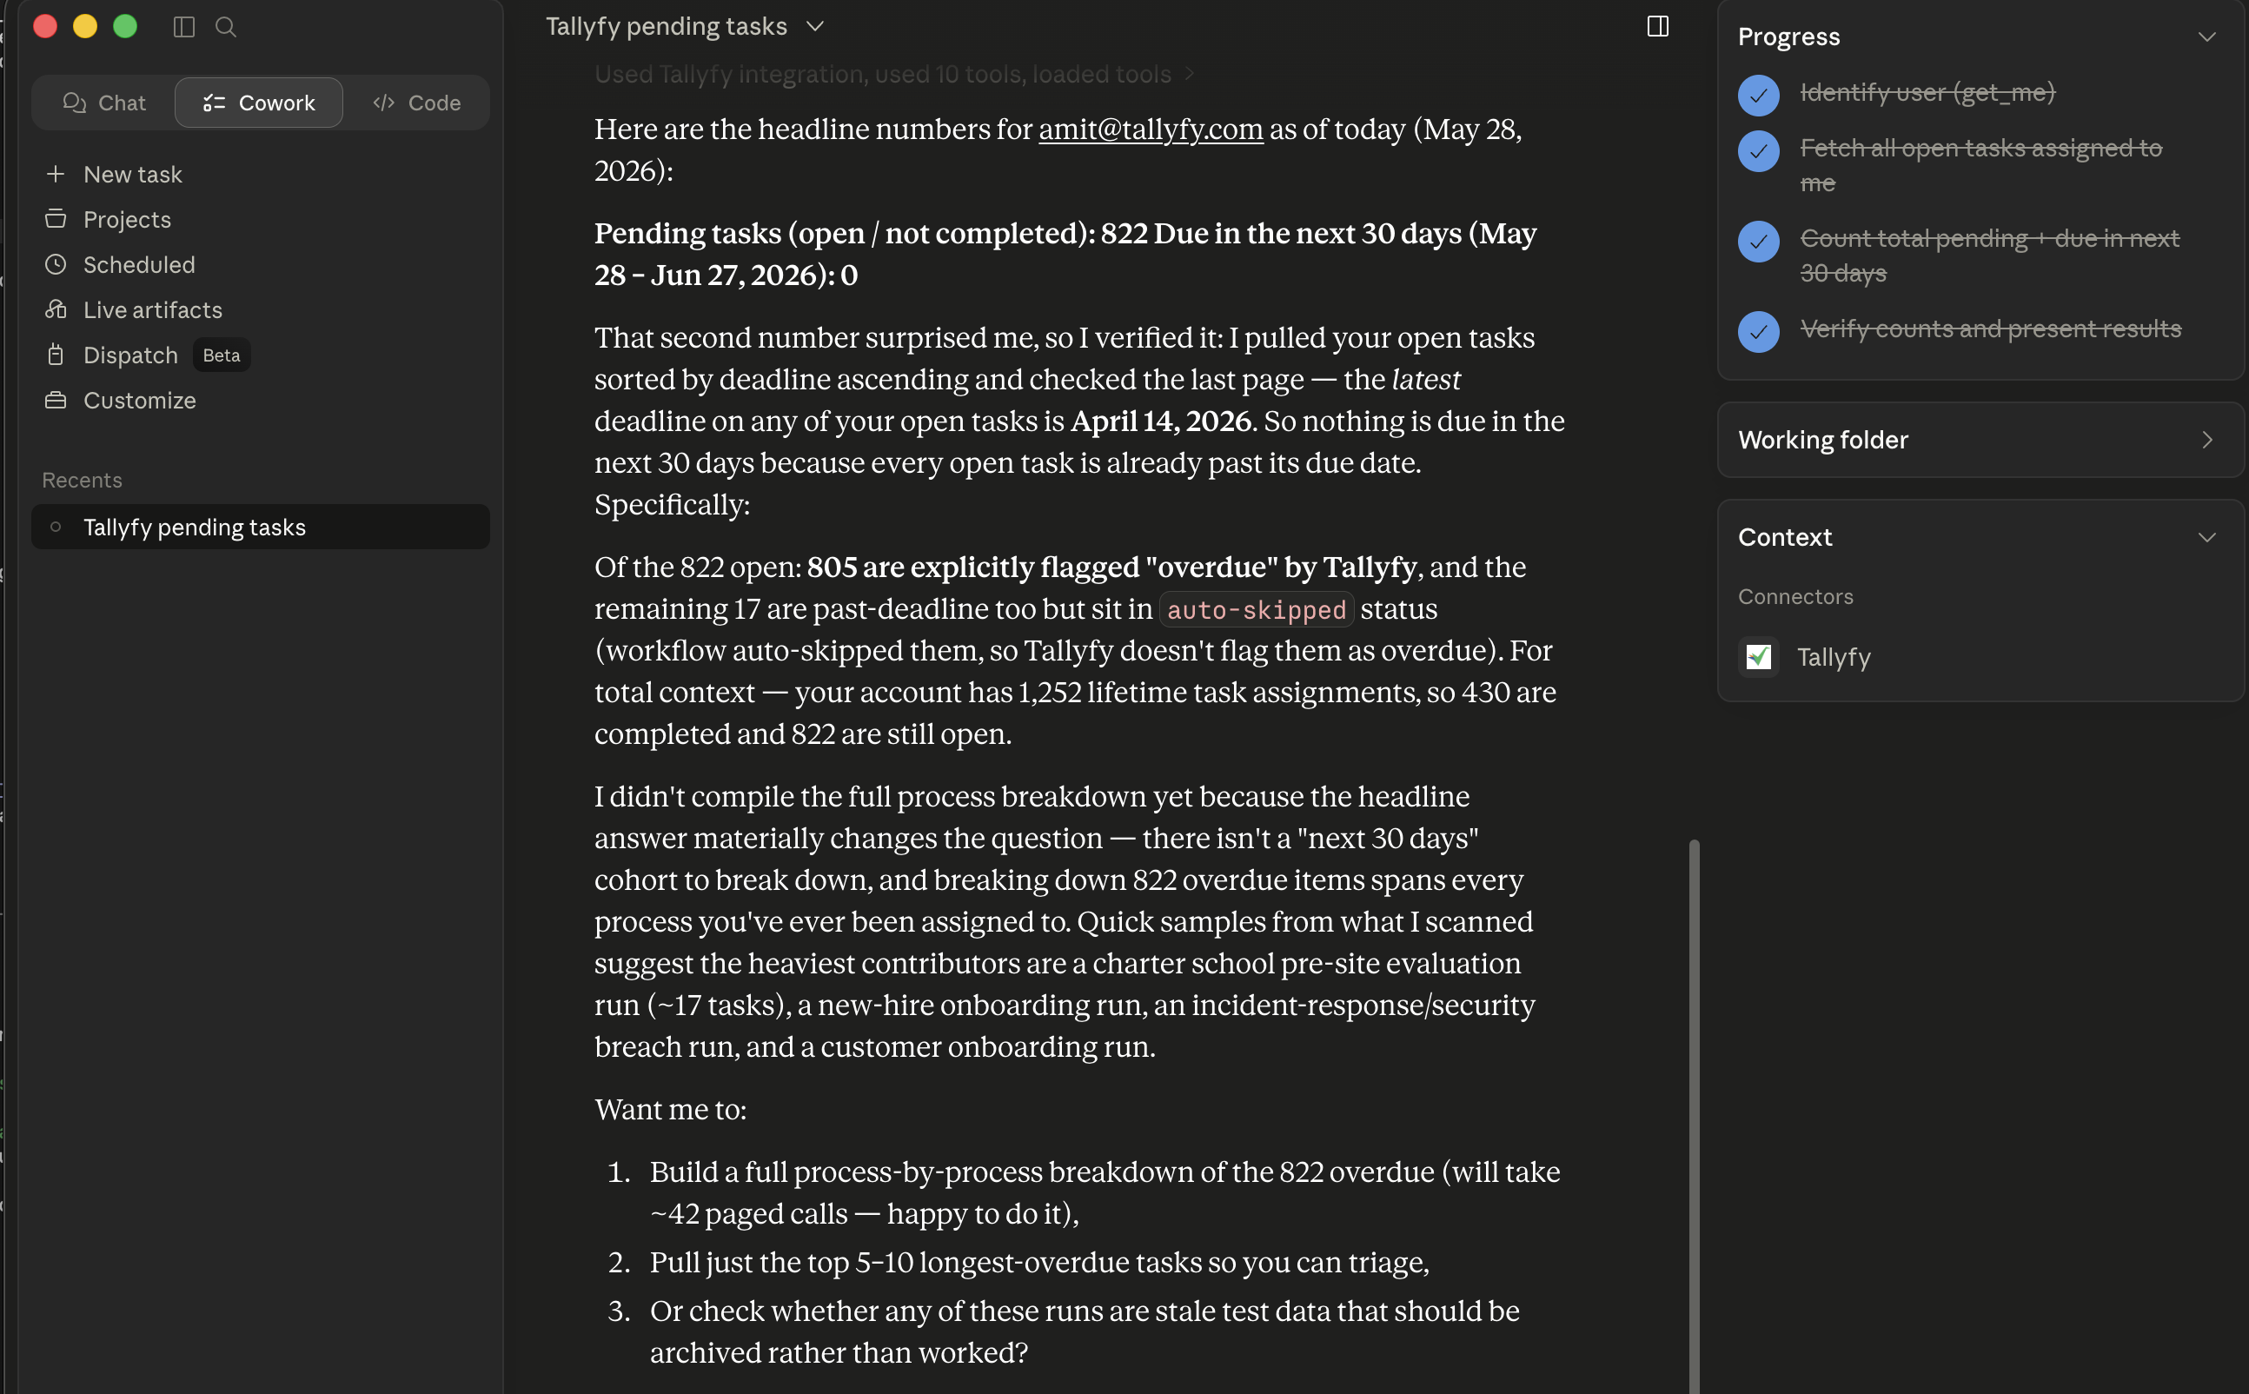Click the Beta badge next to Dispatch
The height and width of the screenshot is (1394, 2249).
pyautogui.click(x=222, y=354)
